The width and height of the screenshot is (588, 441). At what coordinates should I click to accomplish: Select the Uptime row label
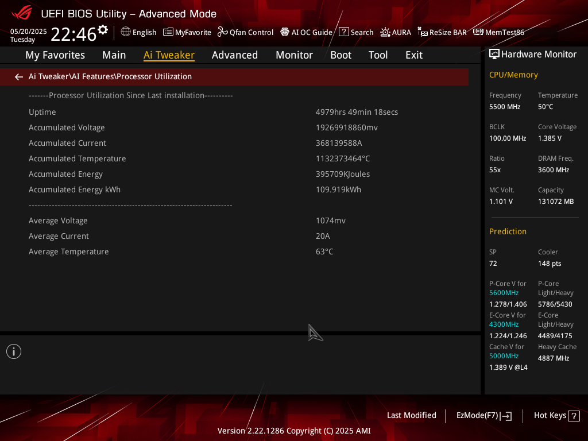point(42,112)
